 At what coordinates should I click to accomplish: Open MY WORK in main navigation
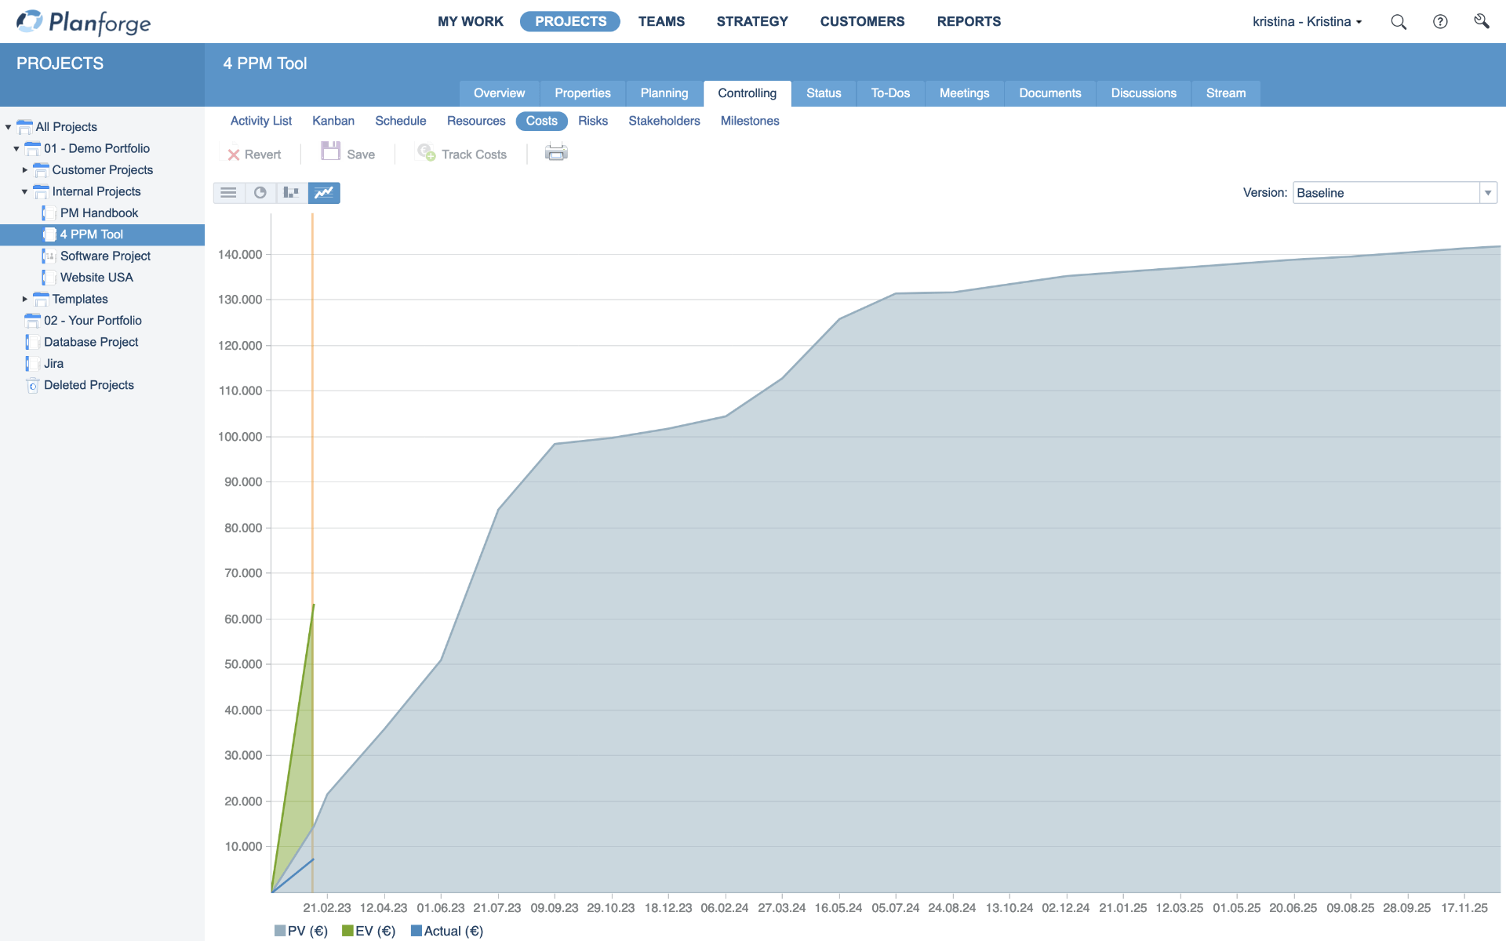(471, 22)
